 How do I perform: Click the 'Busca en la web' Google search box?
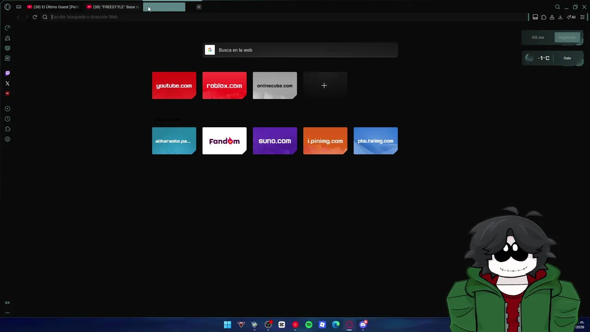(301, 50)
